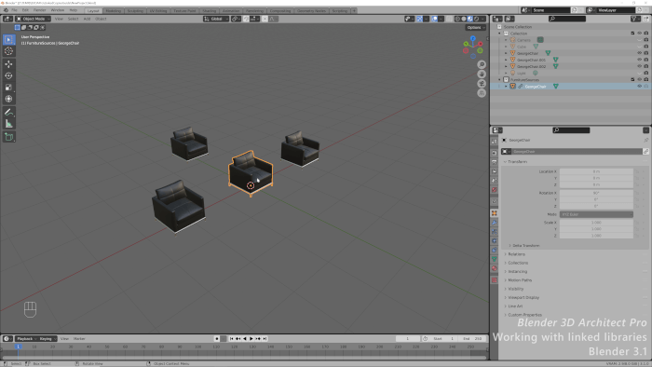The height and width of the screenshot is (367, 652).
Task: Hide the Collection via its eye icon
Action: [640, 34]
